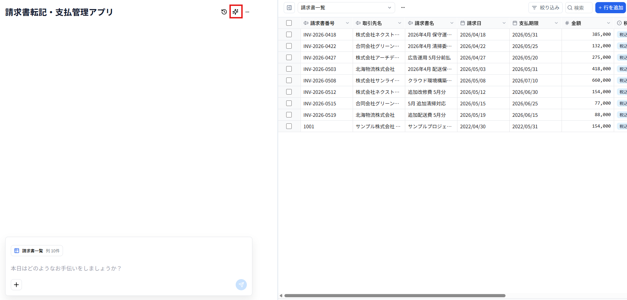Collapse the side panel toggle icon
The image size is (627, 300).
click(289, 8)
